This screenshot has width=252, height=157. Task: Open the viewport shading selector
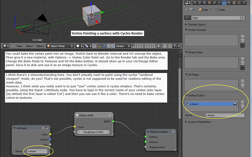(x=79, y=46)
